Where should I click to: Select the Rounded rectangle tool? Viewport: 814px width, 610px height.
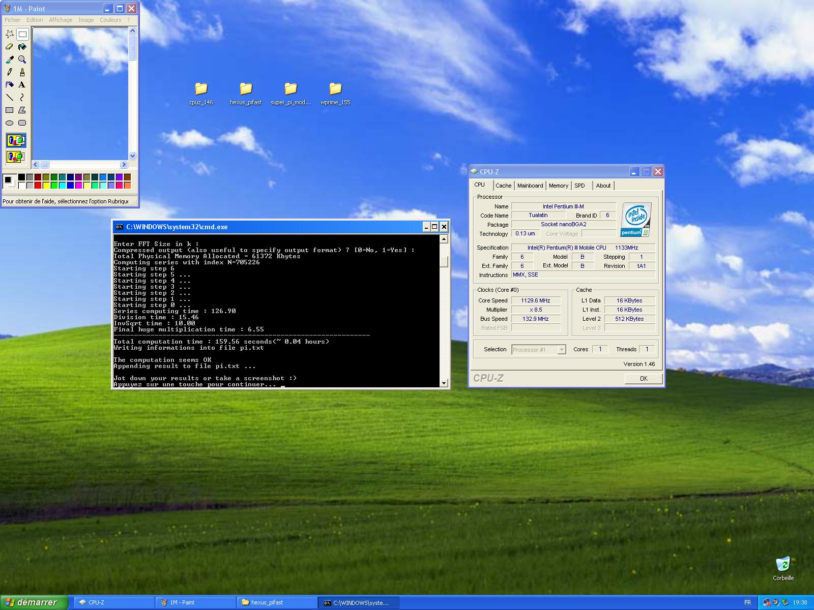(x=22, y=123)
